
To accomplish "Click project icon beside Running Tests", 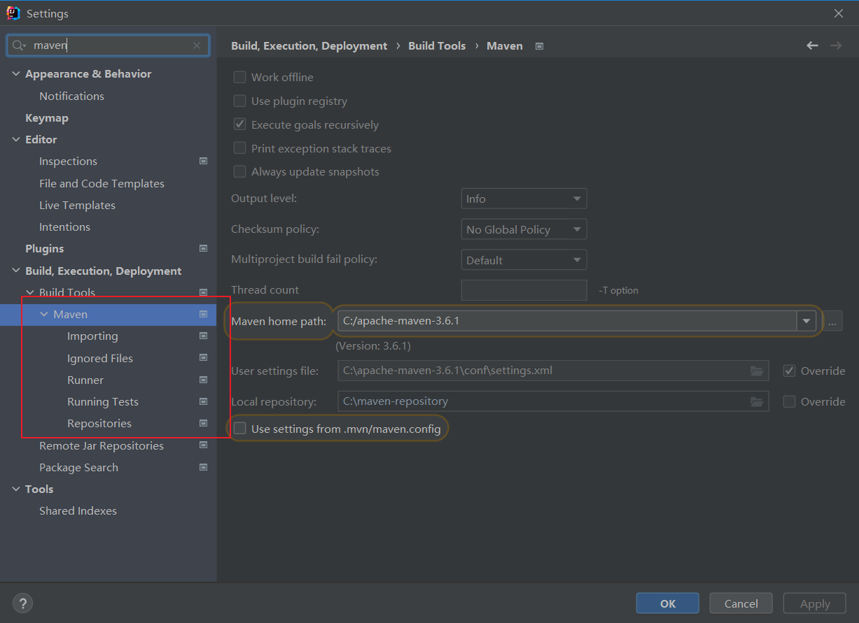I will [x=203, y=401].
